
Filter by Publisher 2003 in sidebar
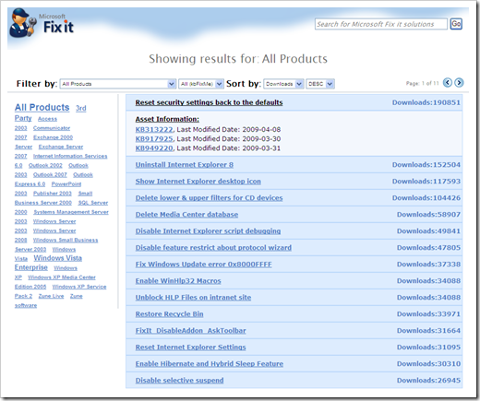(x=53, y=194)
